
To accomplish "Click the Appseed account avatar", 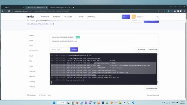I will tap(134, 17).
